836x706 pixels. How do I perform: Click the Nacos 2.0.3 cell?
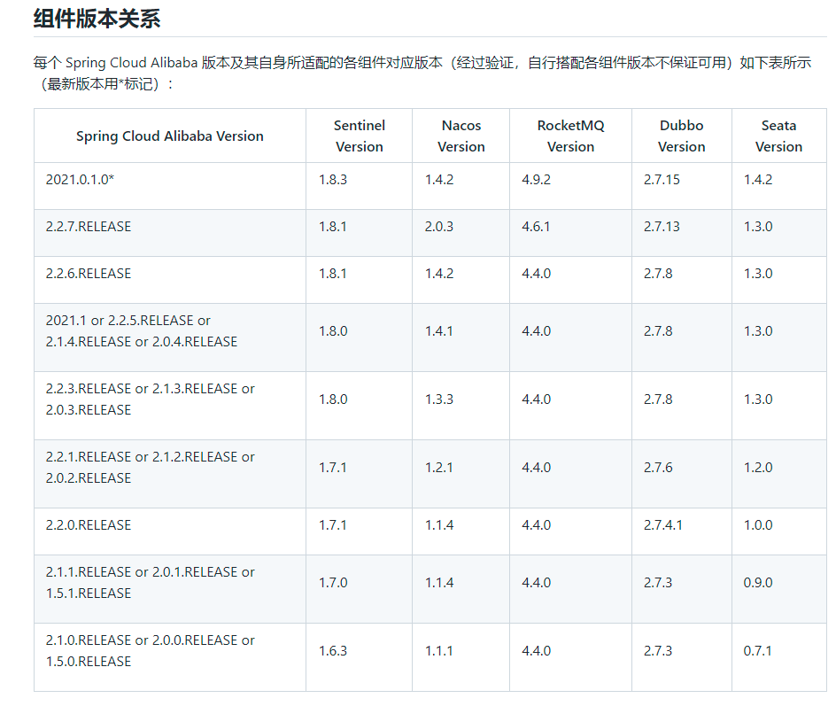(438, 227)
